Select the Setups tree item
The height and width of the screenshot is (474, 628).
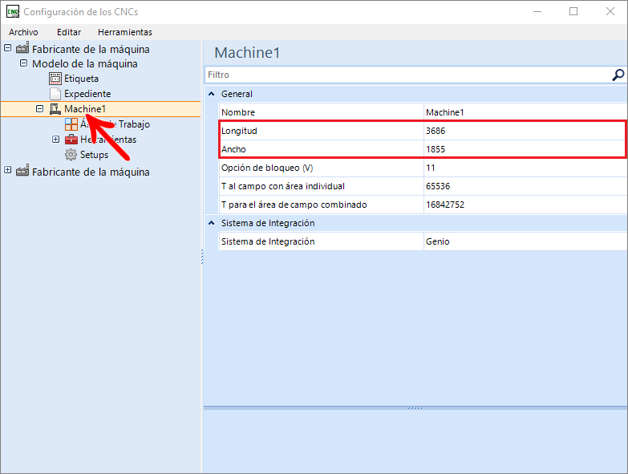pos(94,155)
